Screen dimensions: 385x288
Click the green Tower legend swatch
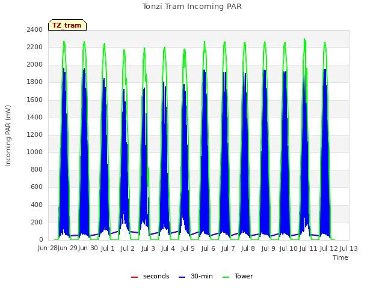(226, 277)
